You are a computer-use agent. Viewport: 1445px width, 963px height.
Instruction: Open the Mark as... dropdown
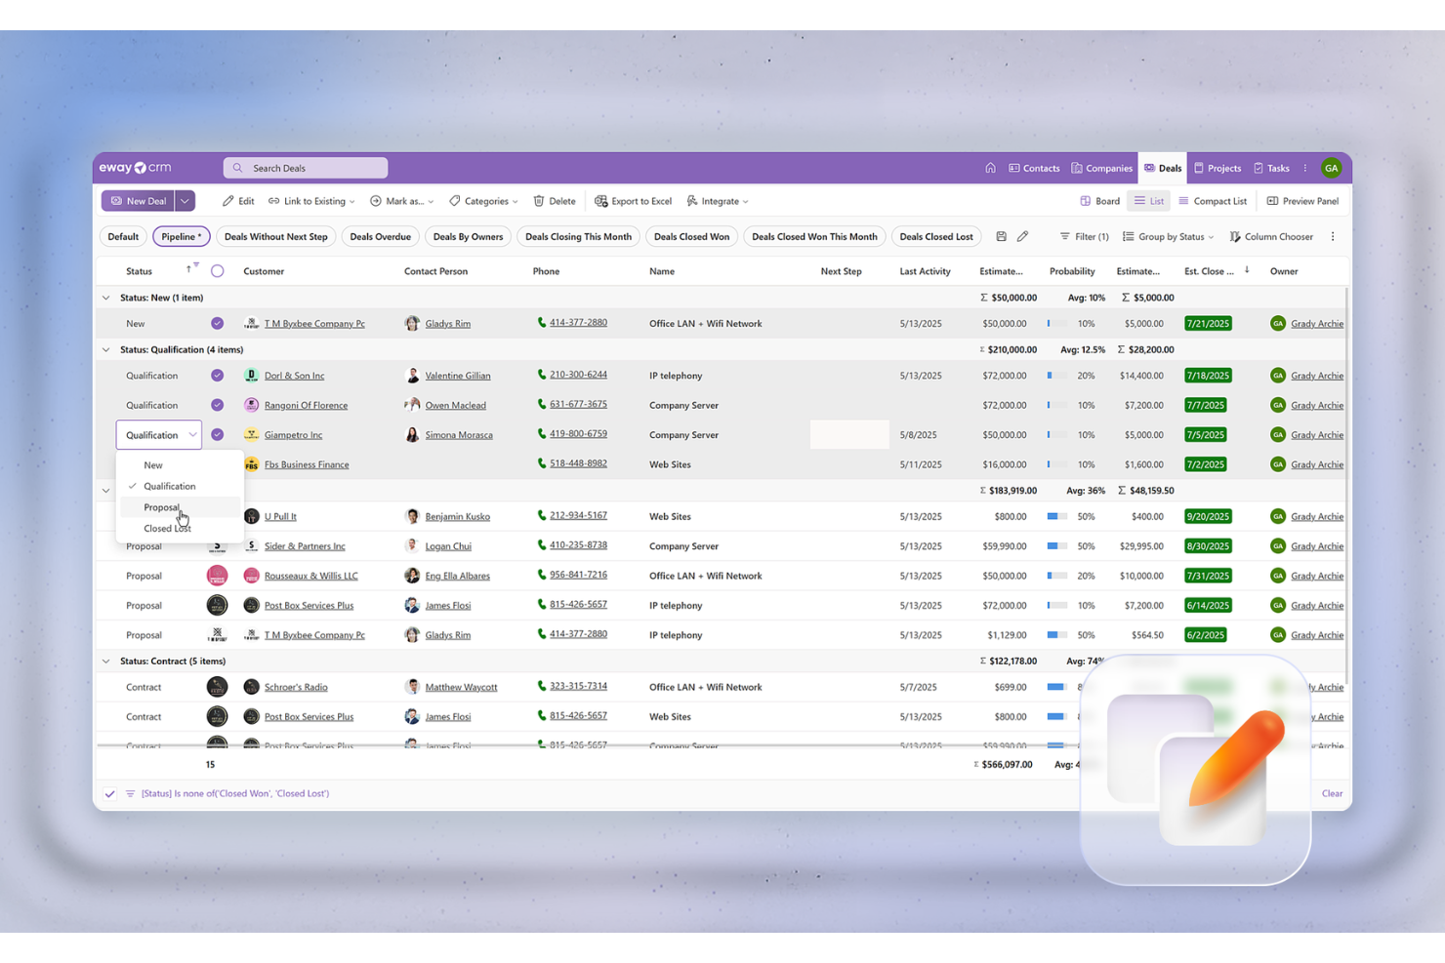(x=401, y=201)
